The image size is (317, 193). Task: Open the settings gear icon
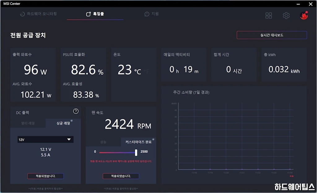point(286,15)
